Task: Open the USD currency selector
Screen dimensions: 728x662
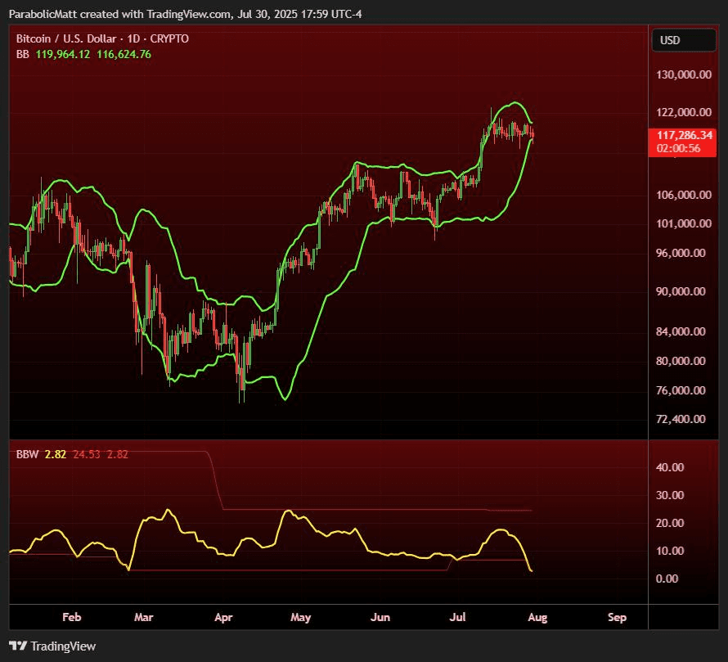Action: click(x=684, y=40)
